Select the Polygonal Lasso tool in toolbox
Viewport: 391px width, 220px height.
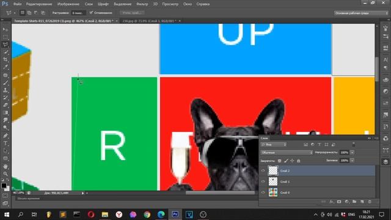[x=5, y=45]
